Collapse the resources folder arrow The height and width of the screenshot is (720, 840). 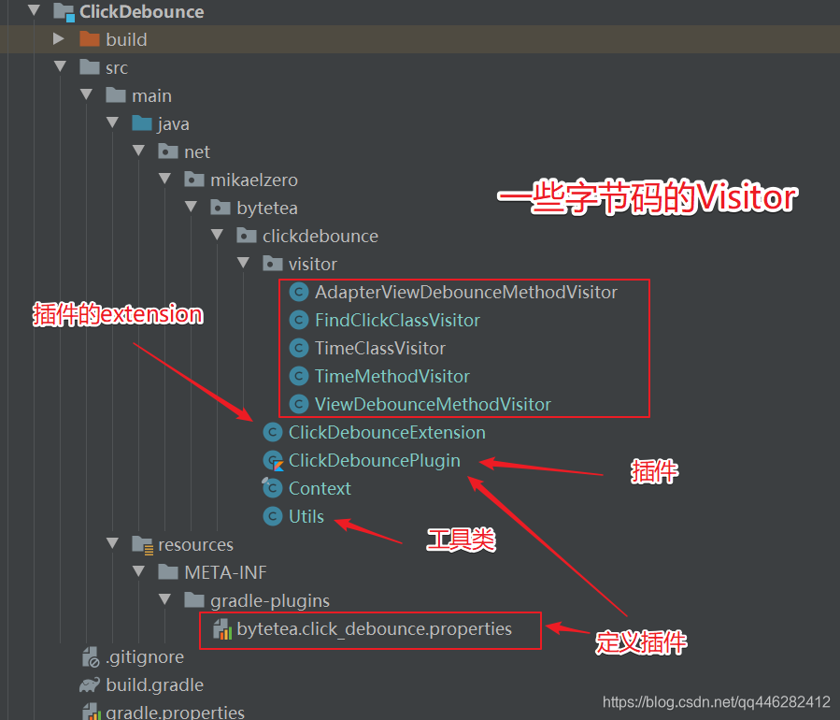click(112, 543)
